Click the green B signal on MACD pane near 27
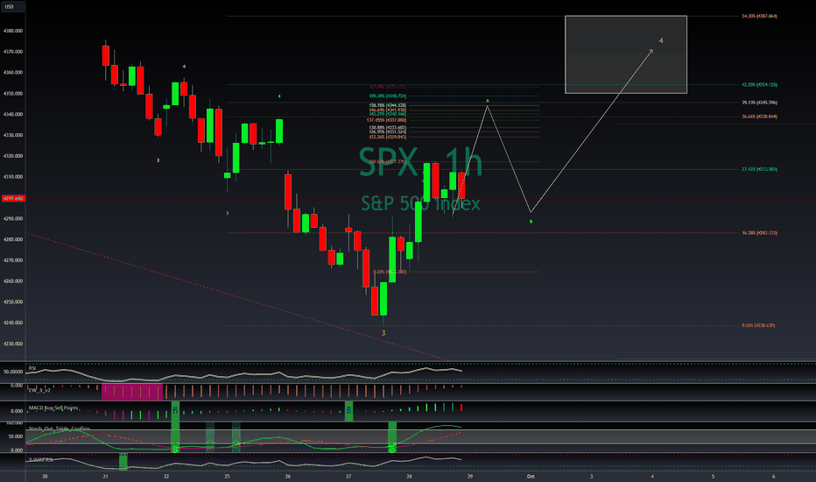 (348, 411)
